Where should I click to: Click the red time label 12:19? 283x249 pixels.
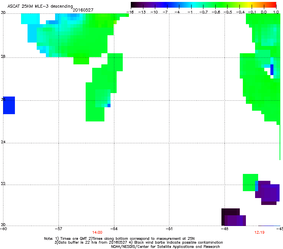(259, 233)
